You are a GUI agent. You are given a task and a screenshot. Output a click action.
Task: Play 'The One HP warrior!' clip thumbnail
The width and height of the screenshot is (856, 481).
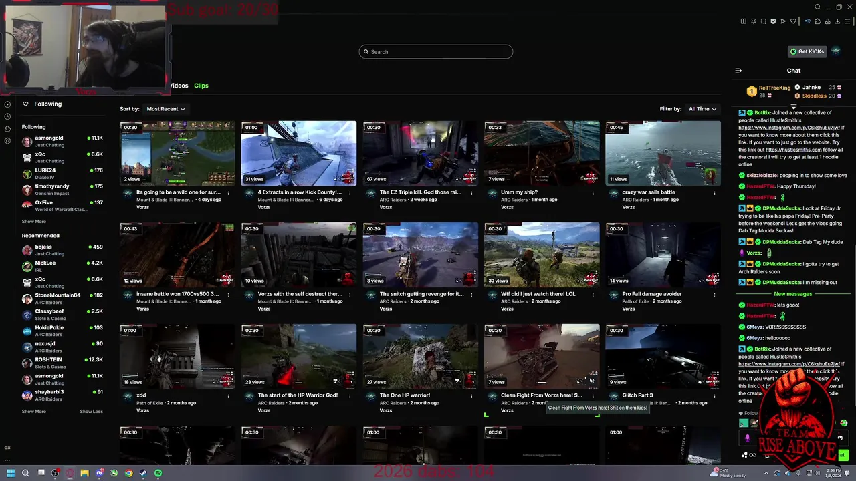click(421, 356)
